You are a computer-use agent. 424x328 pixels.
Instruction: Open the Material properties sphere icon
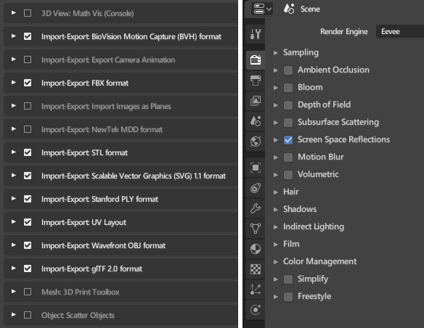256,249
